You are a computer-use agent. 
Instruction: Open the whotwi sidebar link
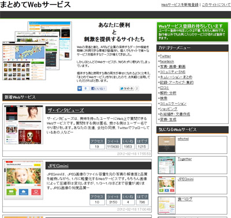183,139
